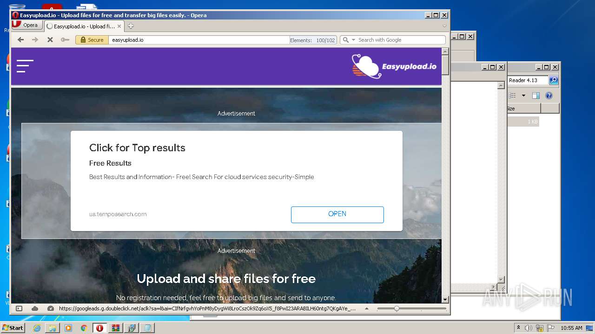Viewport: 595px width, 334px height.
Task: Click the Easyupload.io logo
Action: [x=394, y=66]
